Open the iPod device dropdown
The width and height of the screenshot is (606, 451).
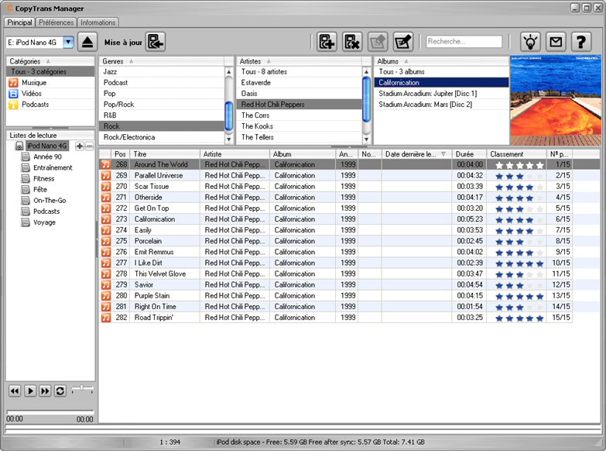pyautogui.click(x=68, y=42)
